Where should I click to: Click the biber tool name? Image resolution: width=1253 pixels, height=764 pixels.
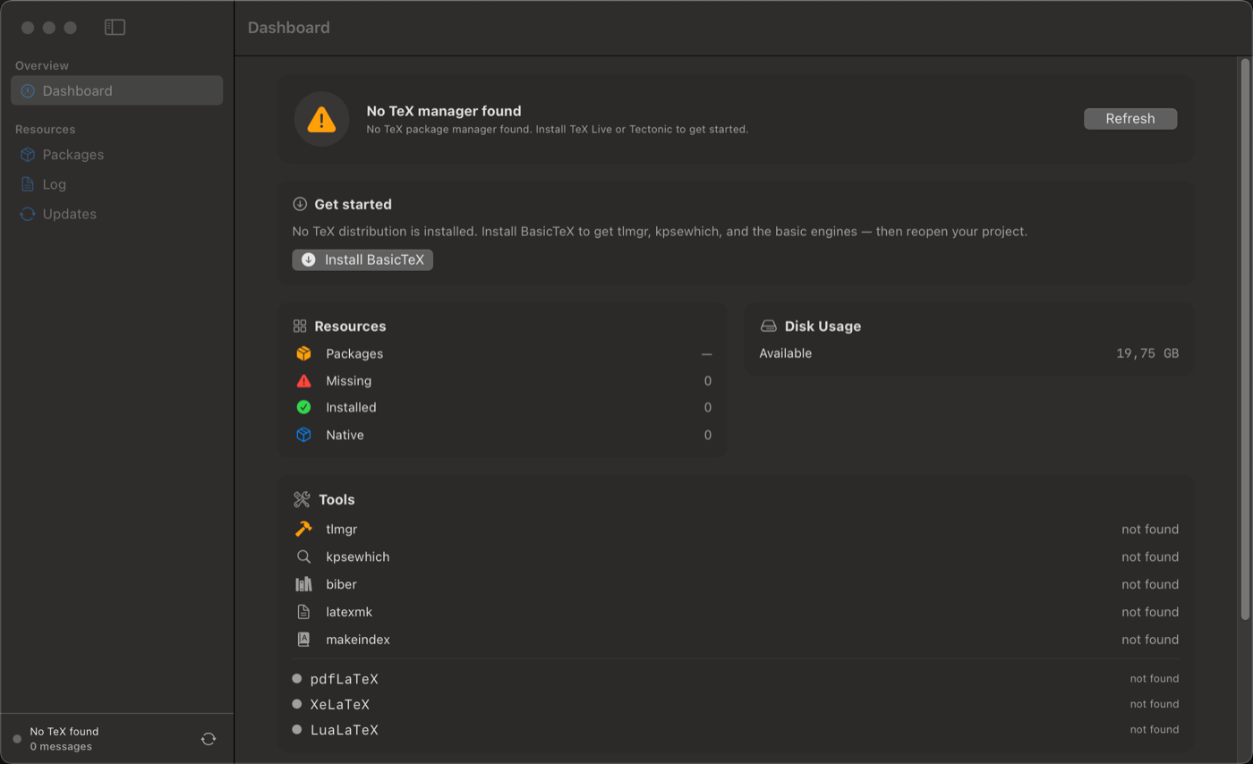coord(342,584)
